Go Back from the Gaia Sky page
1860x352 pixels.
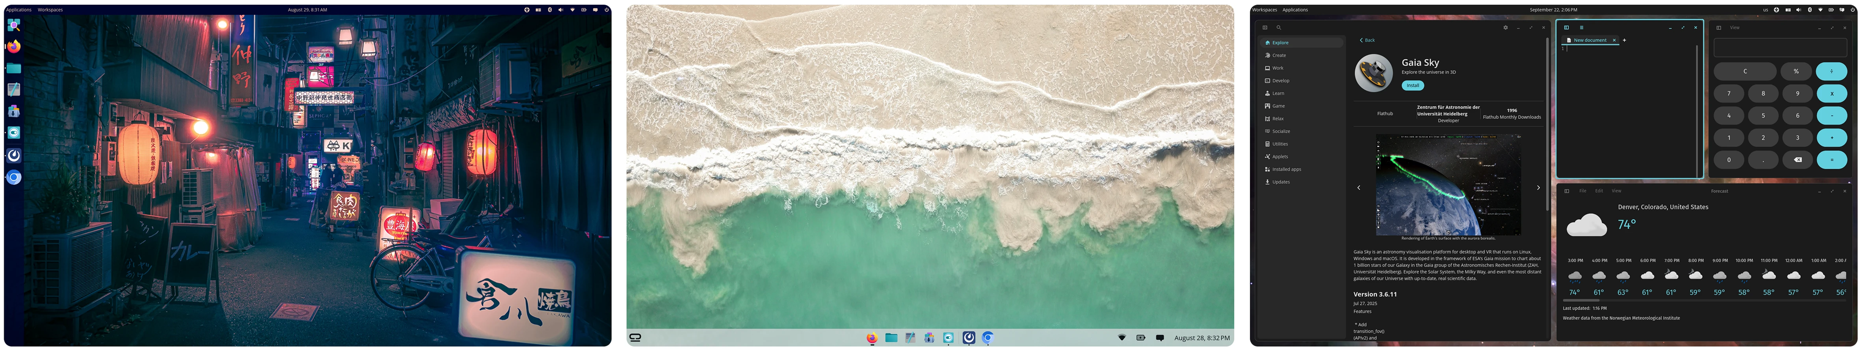click(1367, 40)
